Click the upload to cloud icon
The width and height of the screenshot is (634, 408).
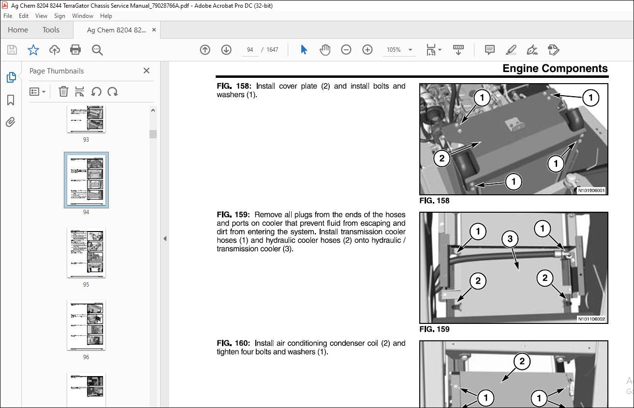[x=55, y=50]
